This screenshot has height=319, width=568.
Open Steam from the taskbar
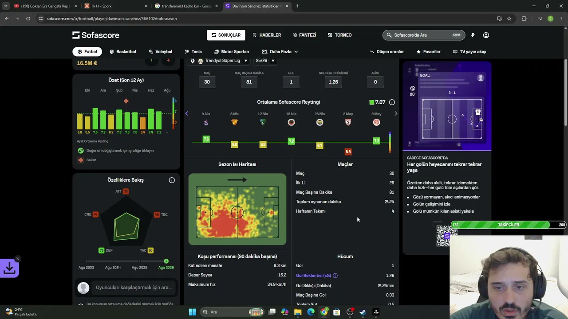pyautogui.click(x=363, y=312)
